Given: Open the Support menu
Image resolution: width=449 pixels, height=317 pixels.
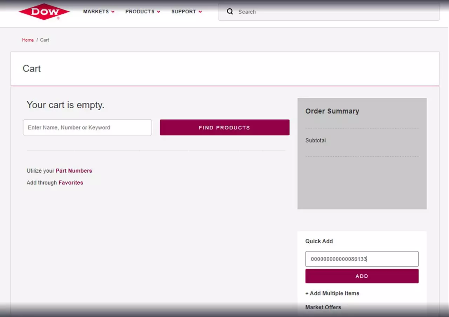Looking at the screenshot, I should pos(184,12).
